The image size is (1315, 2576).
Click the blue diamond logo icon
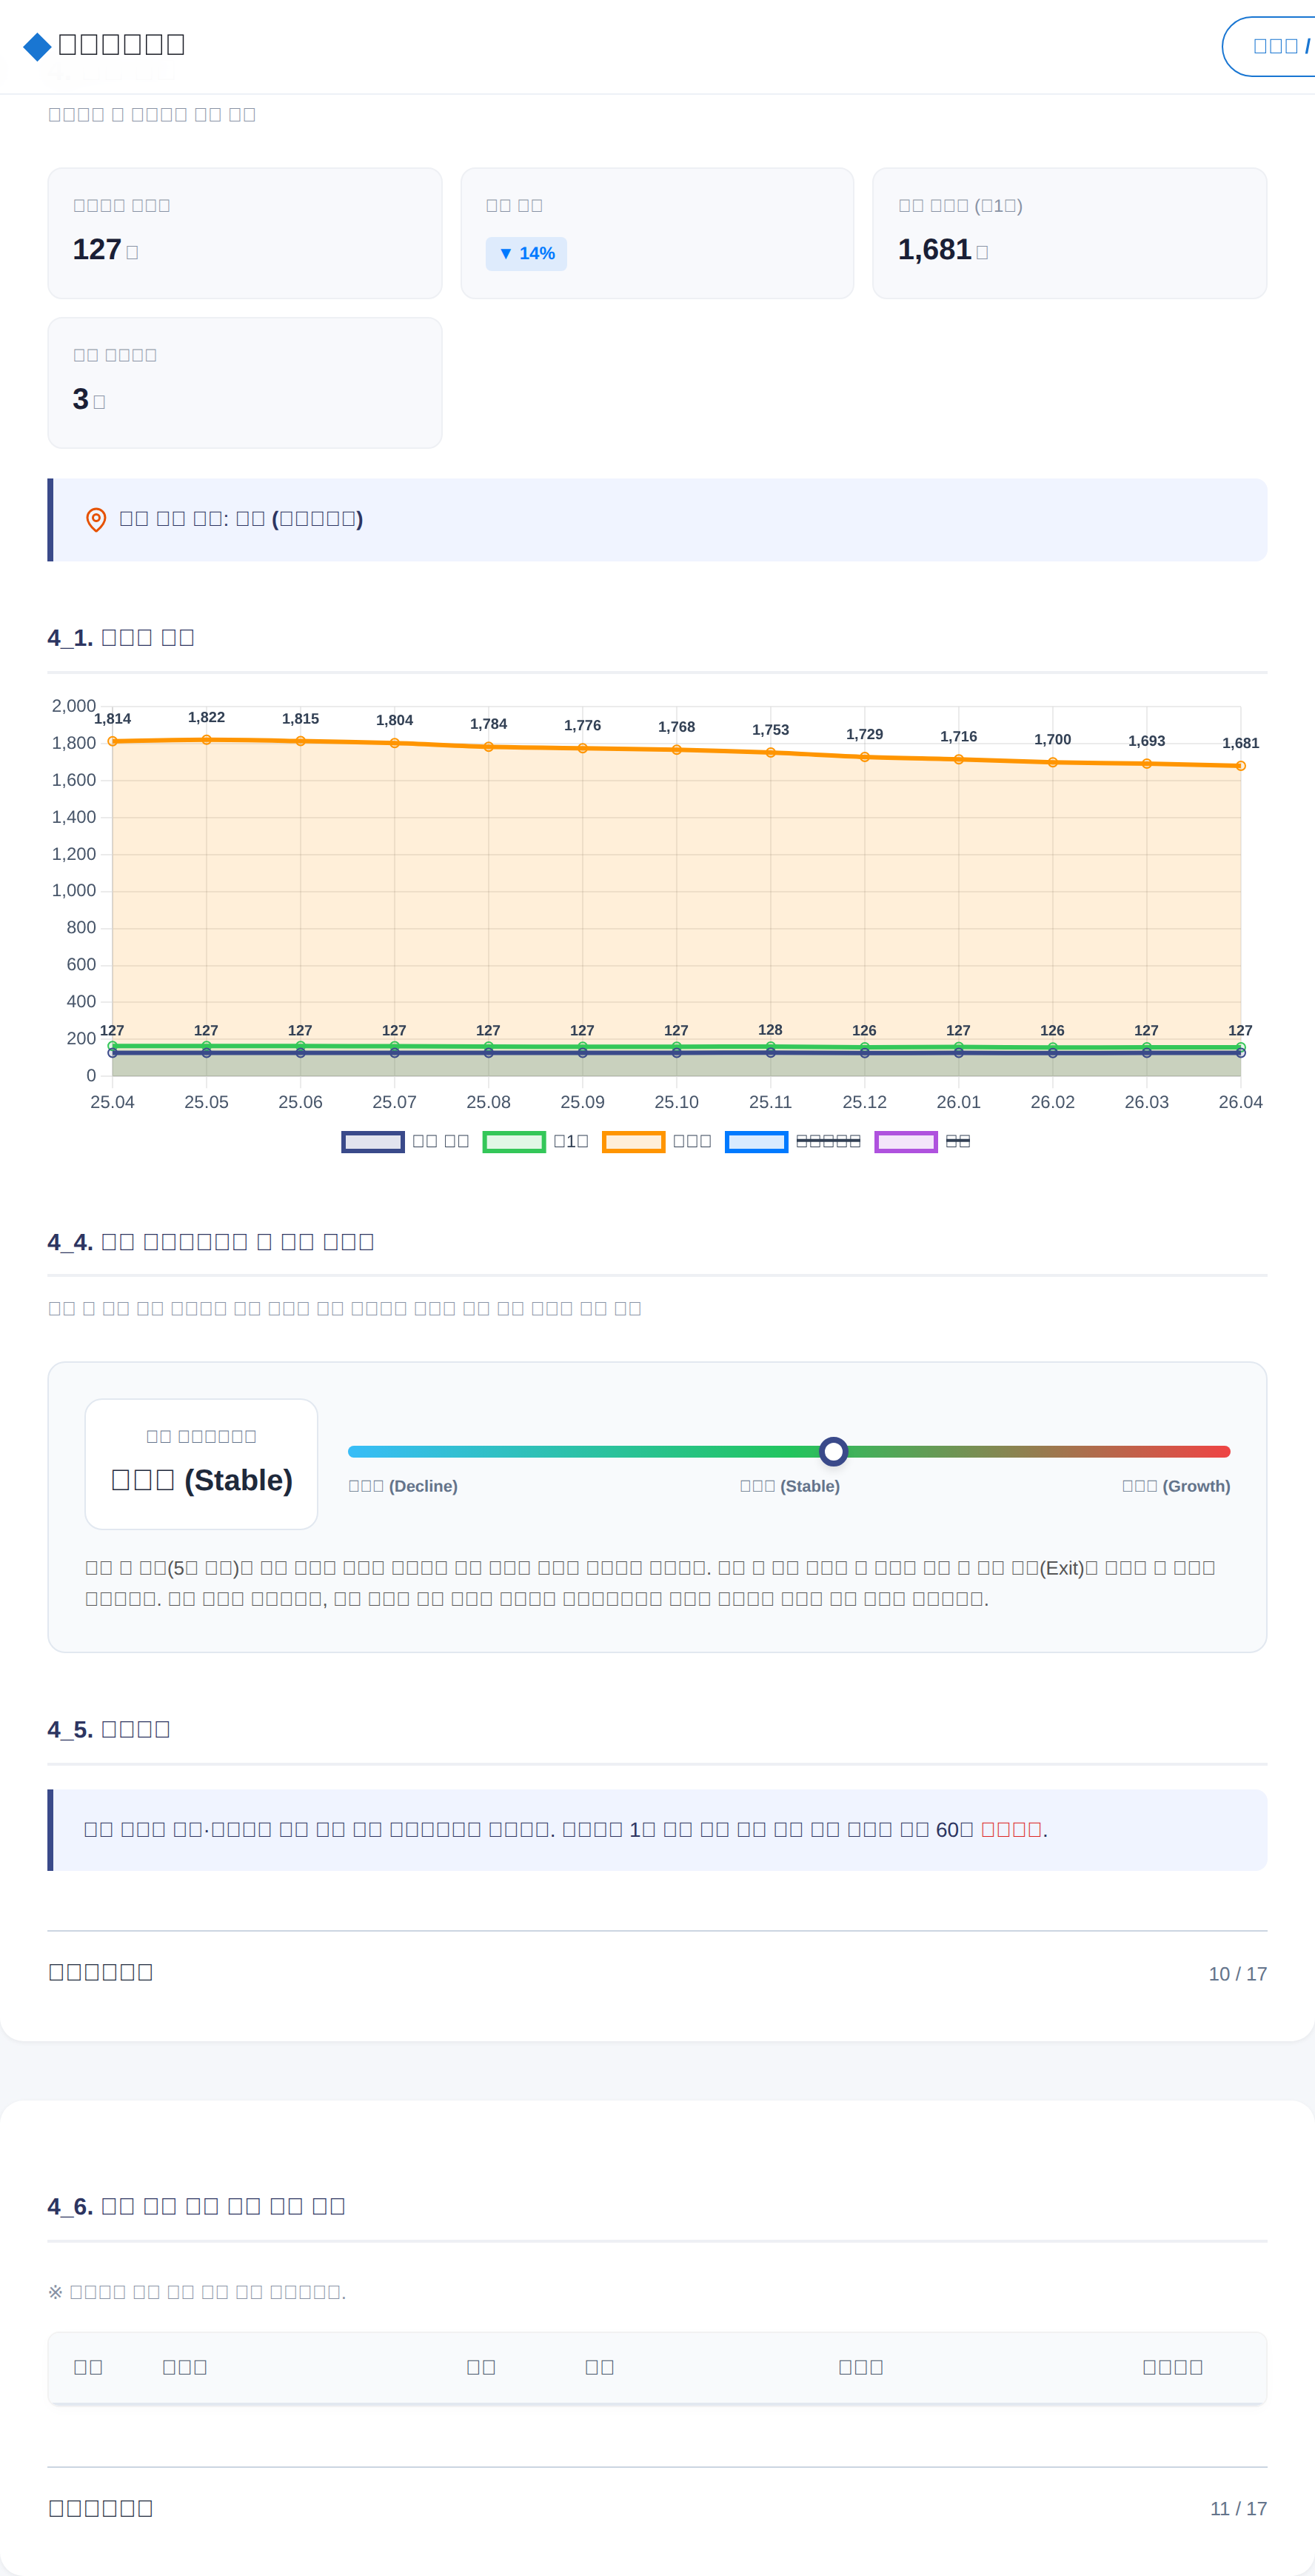tap(37, 46)
